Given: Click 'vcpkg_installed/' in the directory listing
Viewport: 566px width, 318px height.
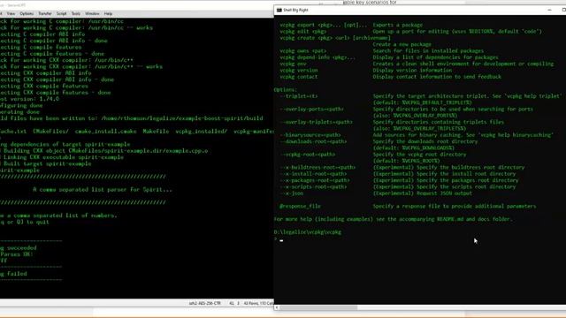Looking at the screenshot, I should click(x=202, y=132).
